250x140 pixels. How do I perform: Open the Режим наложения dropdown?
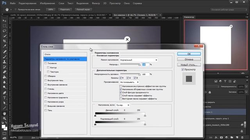point(139,60)
